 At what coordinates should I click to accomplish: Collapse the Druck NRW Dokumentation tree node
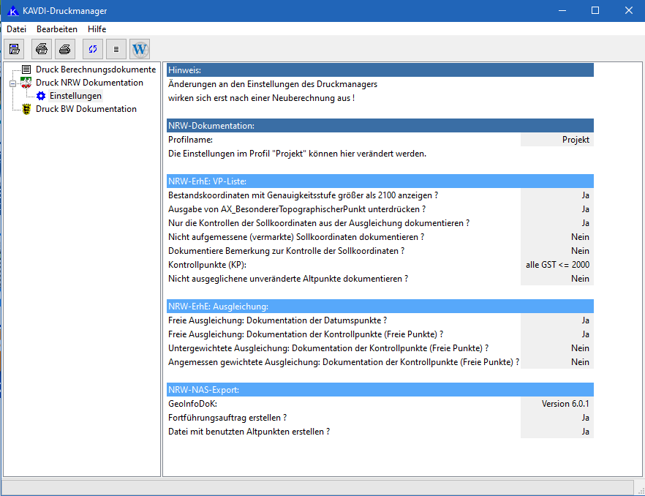tap(12, 83)
